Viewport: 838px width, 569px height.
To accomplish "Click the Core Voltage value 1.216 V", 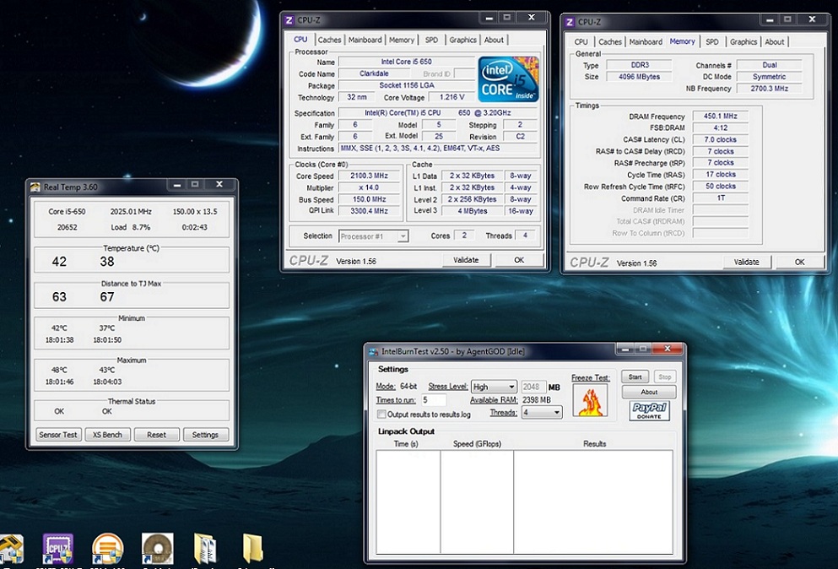I will click(451, 97).
